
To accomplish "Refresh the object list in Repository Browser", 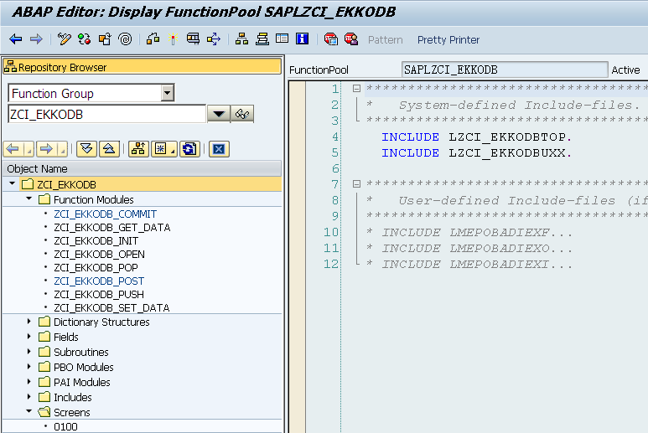I will point(189,149).
